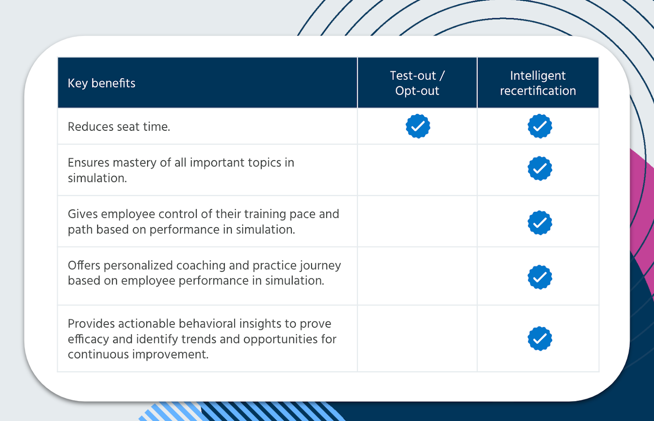Click Intelligent recertification checkmark for Reduces seat time
Image resolution: width=654 pixels, height=421 pixels.
540,126
